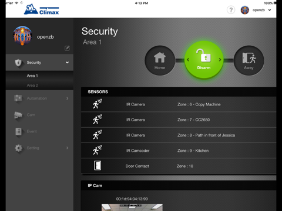Open the Automation menu item
The width and height of the screenshot is (282, 211).
tap(37, 98)
